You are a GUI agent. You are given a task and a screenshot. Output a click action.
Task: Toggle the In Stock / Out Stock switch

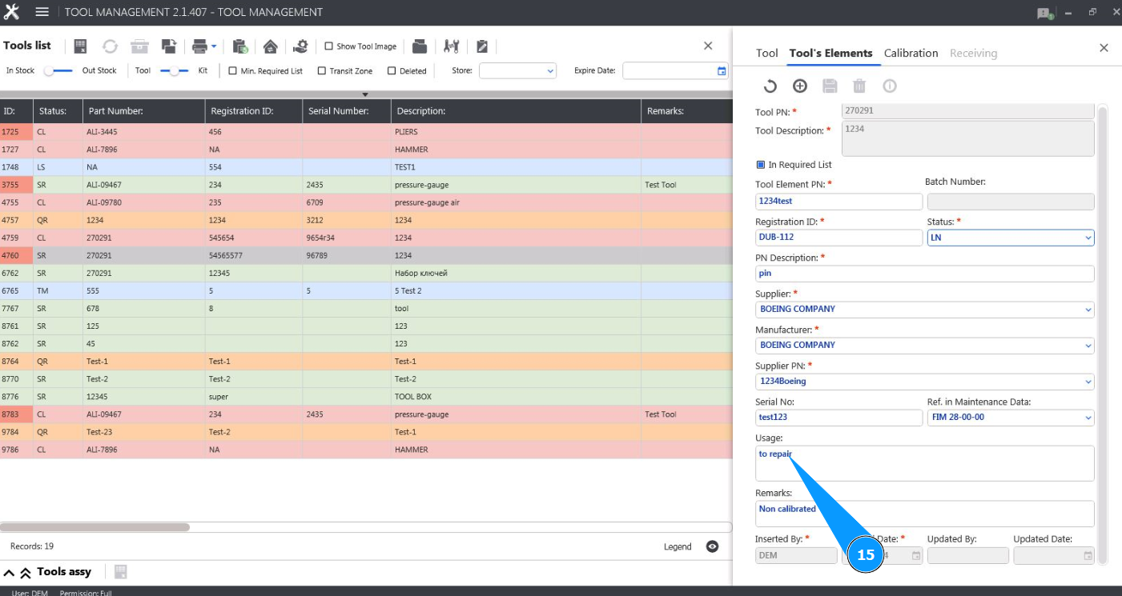tap(58, 71)
